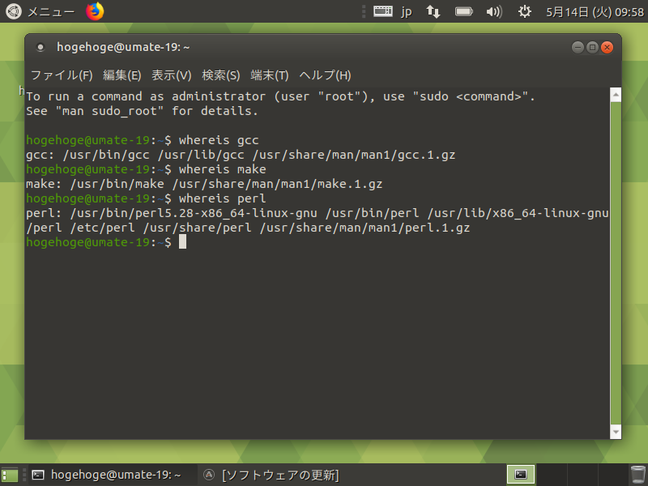Open the 編集(E) terminal menu
648x486 pixels.
[122, 75]
